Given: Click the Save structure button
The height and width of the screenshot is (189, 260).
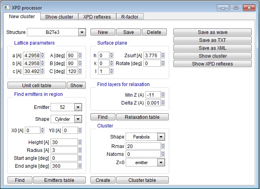Looking at the screenshot, I should coord(128,32).
